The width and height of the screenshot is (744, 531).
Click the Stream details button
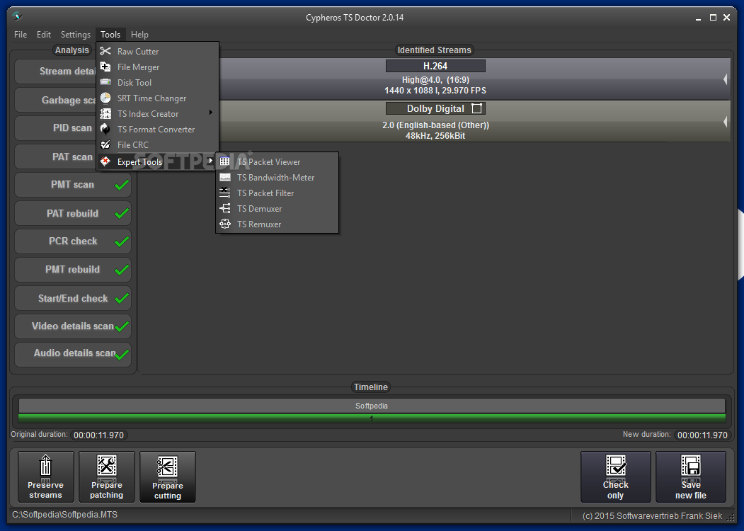(x=55, y=72)
